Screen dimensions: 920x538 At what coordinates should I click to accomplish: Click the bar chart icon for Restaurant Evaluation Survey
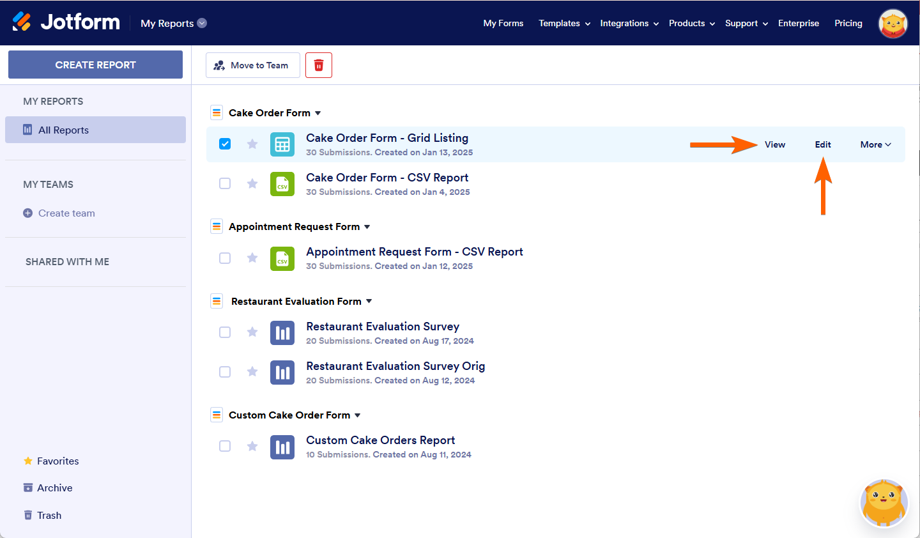tap(282, 332)
